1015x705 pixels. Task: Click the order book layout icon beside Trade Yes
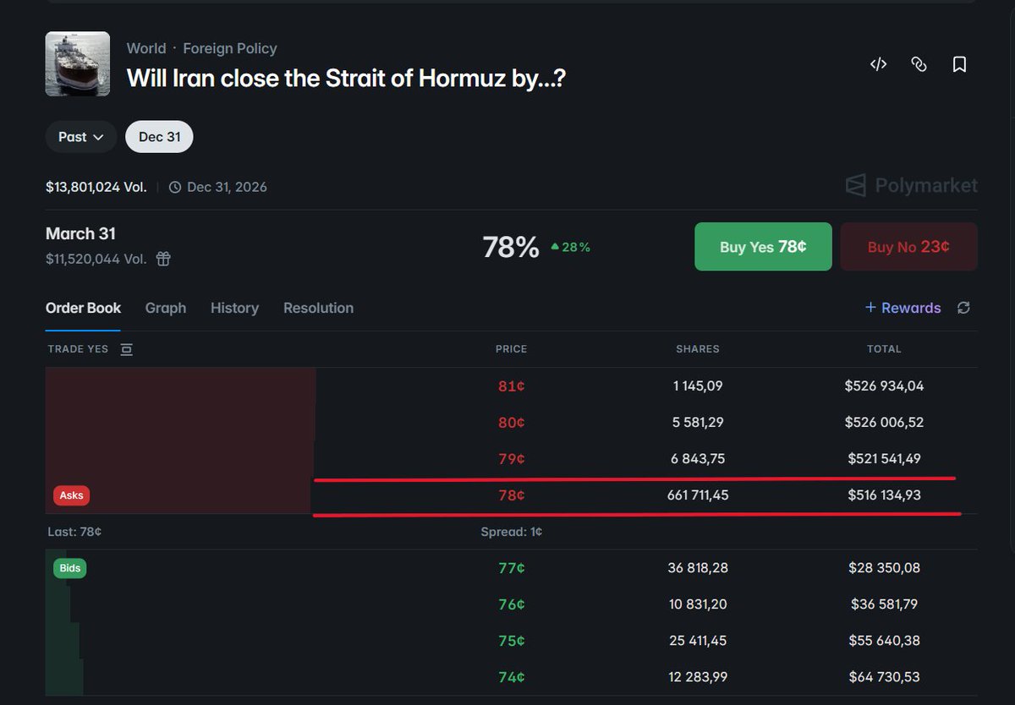point(127,349)
